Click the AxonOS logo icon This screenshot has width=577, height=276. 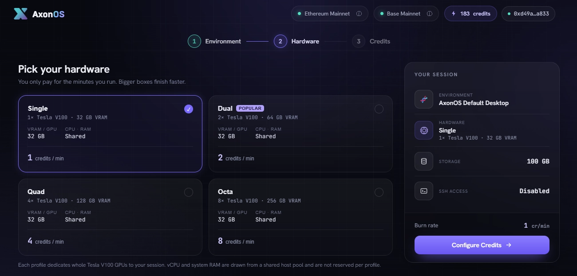coord(21,14)
